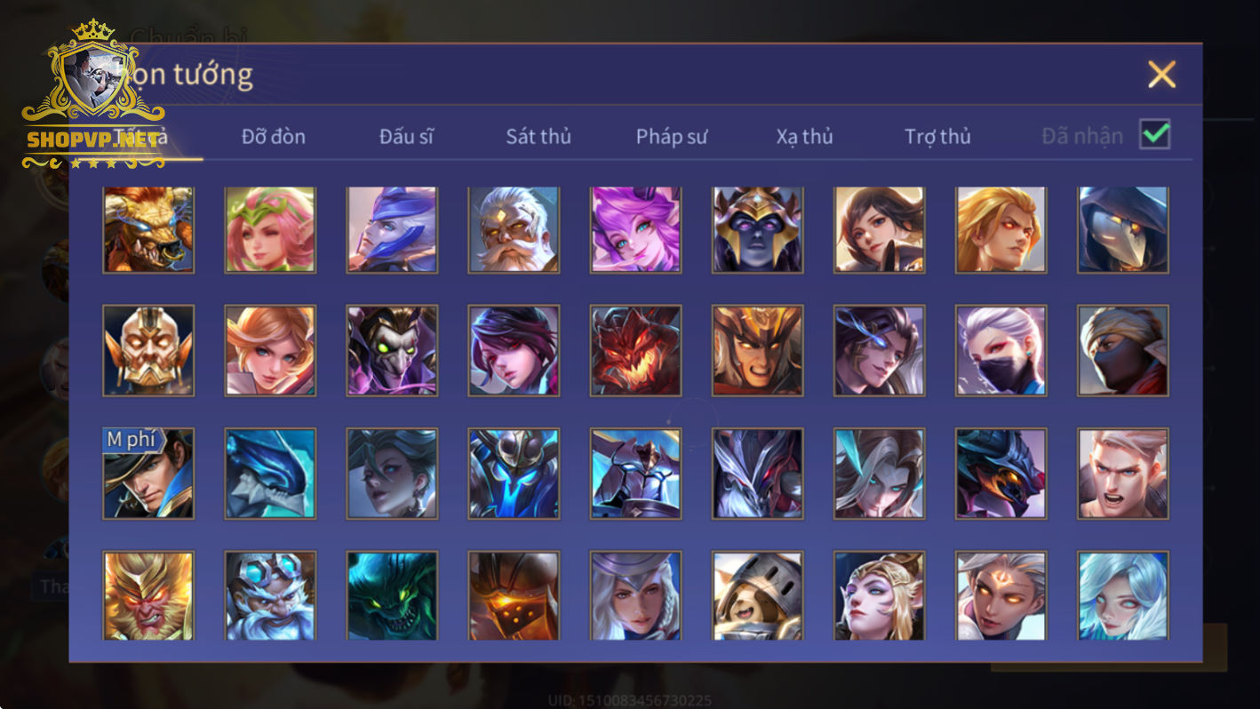Select the icy blue-haired woman hero
Image resolution: width=1260 pixels, height=709 pixels.
1123,595
